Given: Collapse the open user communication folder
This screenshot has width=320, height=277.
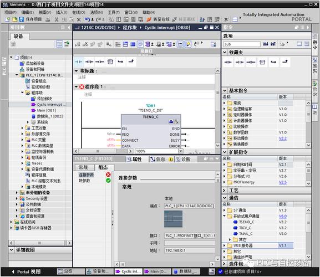Looking at the screenshot, I should [224, 216].
